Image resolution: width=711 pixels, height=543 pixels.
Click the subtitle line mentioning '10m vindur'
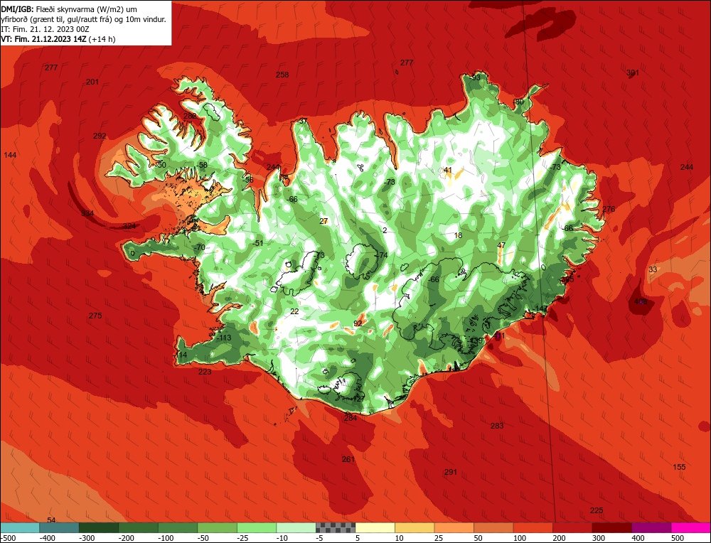tap(83, 19)
